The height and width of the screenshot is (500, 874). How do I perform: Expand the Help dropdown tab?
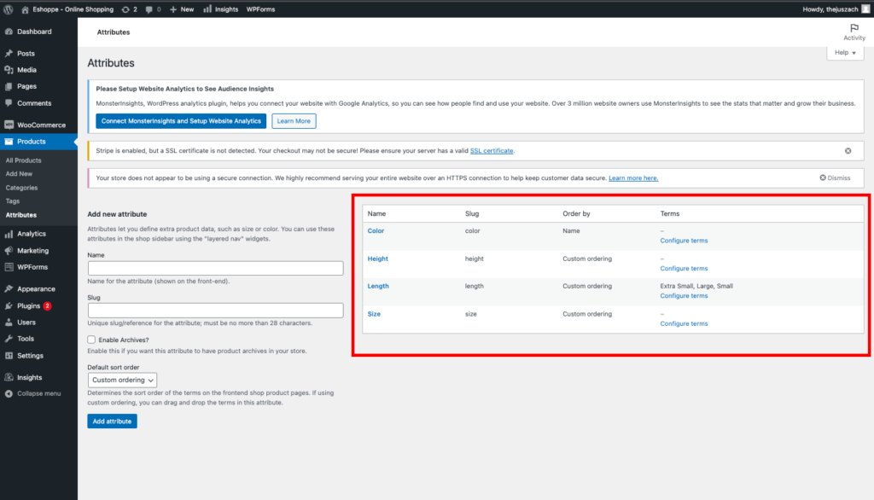pyautogui.click(x=845, y=52)
